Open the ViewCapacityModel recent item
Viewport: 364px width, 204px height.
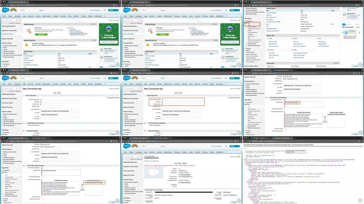click(271, 29)
